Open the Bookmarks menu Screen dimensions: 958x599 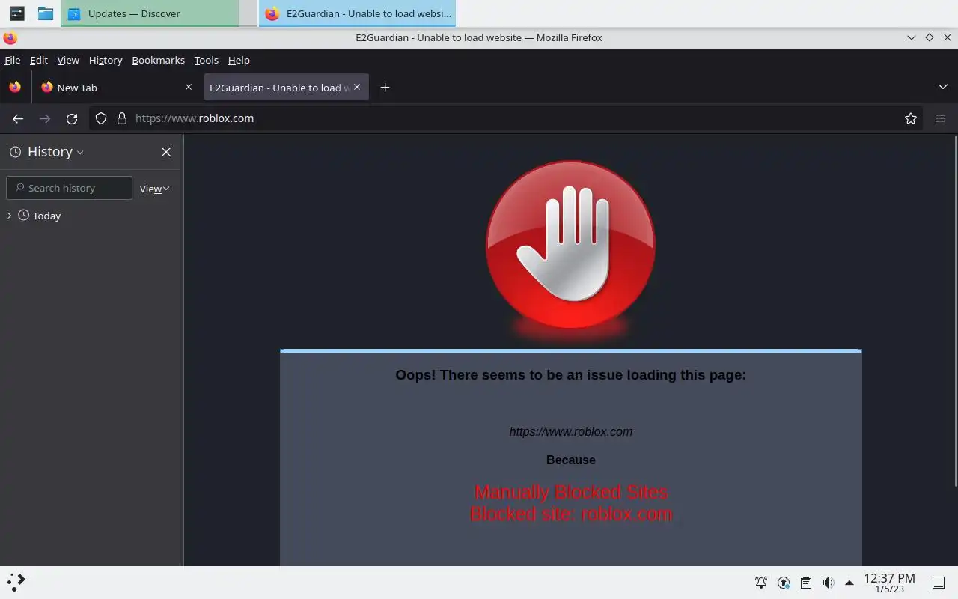pyautogui.click(x=158, y=60)
